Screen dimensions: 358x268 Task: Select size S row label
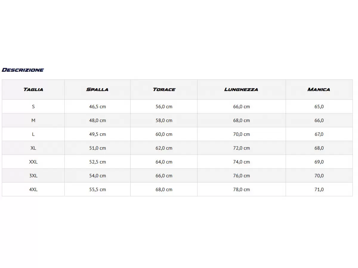[x=33, y=107]
